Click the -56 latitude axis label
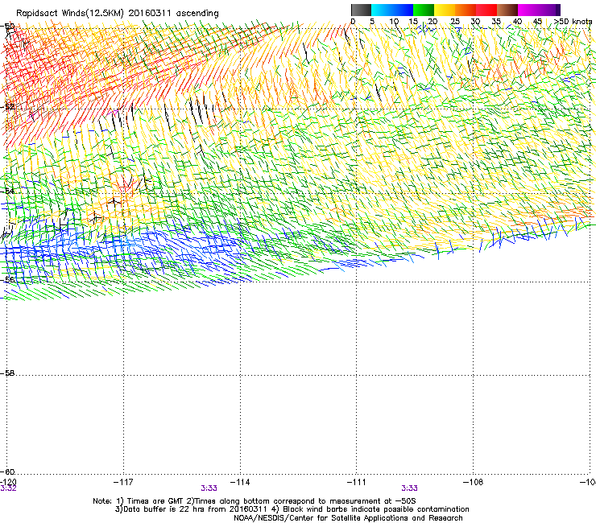 (7, 280)
